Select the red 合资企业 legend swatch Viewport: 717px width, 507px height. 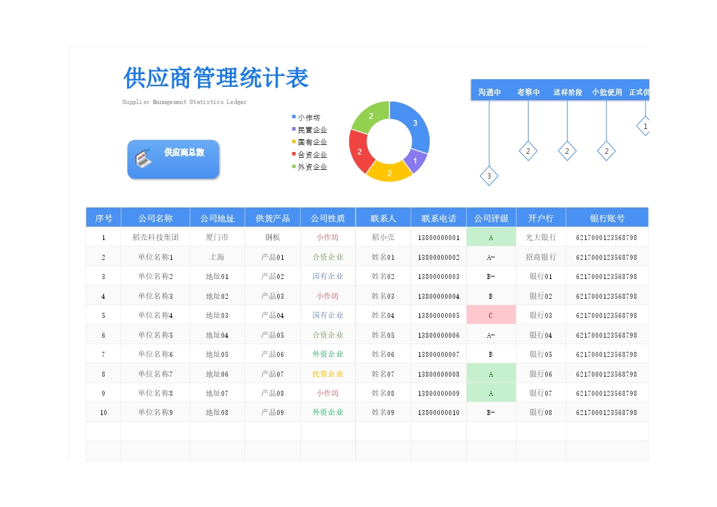(294, 154)
